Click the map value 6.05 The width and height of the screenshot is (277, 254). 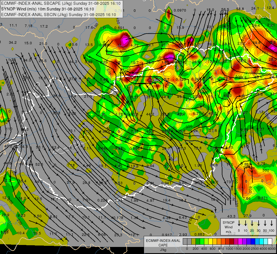[x=102, y=235]
